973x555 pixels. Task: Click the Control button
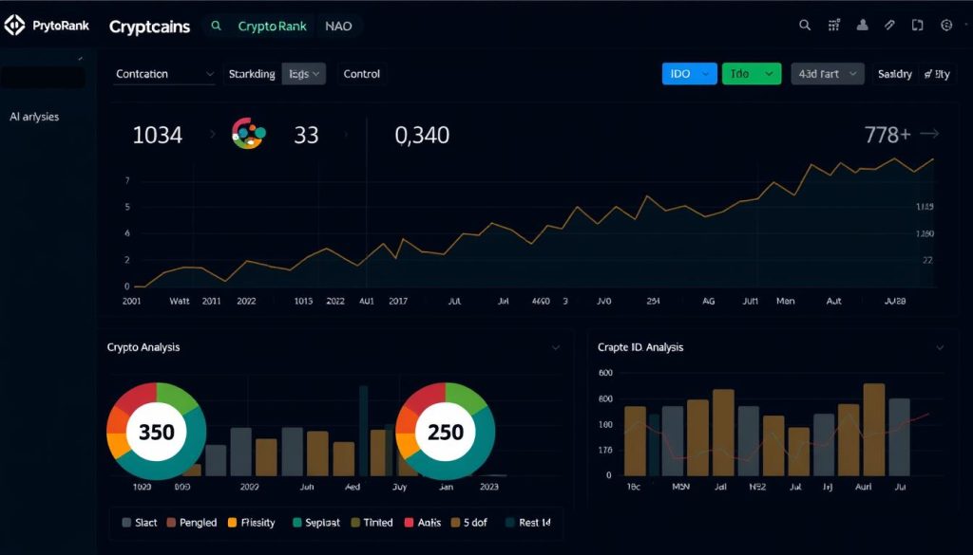362,74
